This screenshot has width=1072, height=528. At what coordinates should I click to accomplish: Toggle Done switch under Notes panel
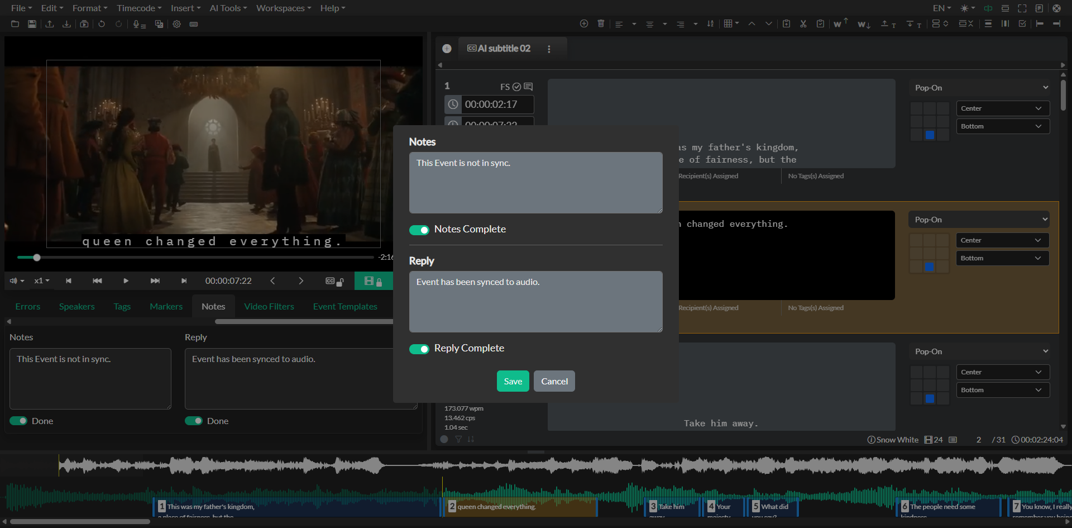click(x=18, y=421)
